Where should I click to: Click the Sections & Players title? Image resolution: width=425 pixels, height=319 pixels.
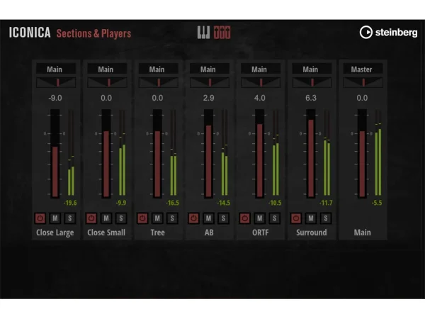[93, 33]
